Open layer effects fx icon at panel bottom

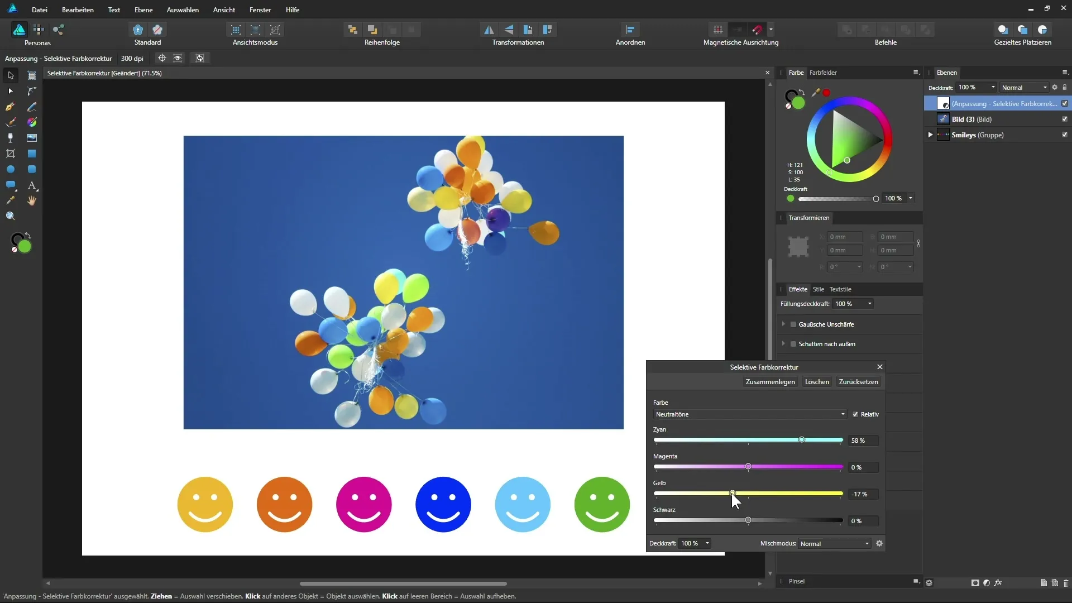[998, 582]
